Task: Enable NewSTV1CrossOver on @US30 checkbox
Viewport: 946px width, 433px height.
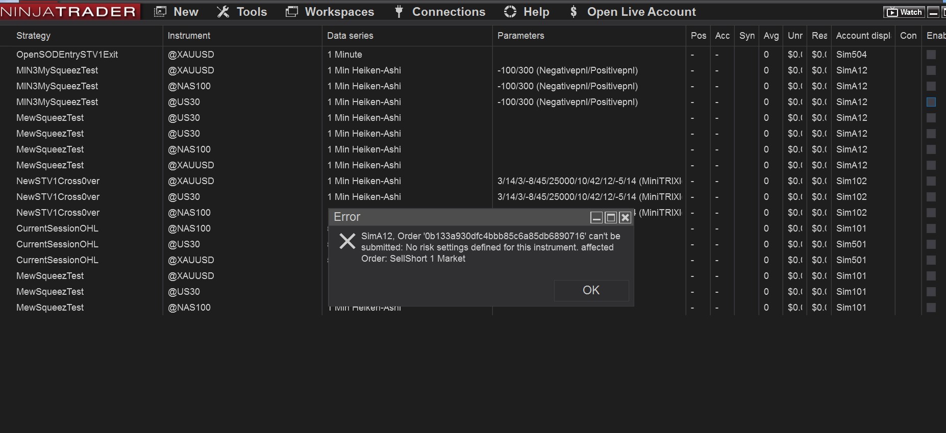Action: coord(931,197)
